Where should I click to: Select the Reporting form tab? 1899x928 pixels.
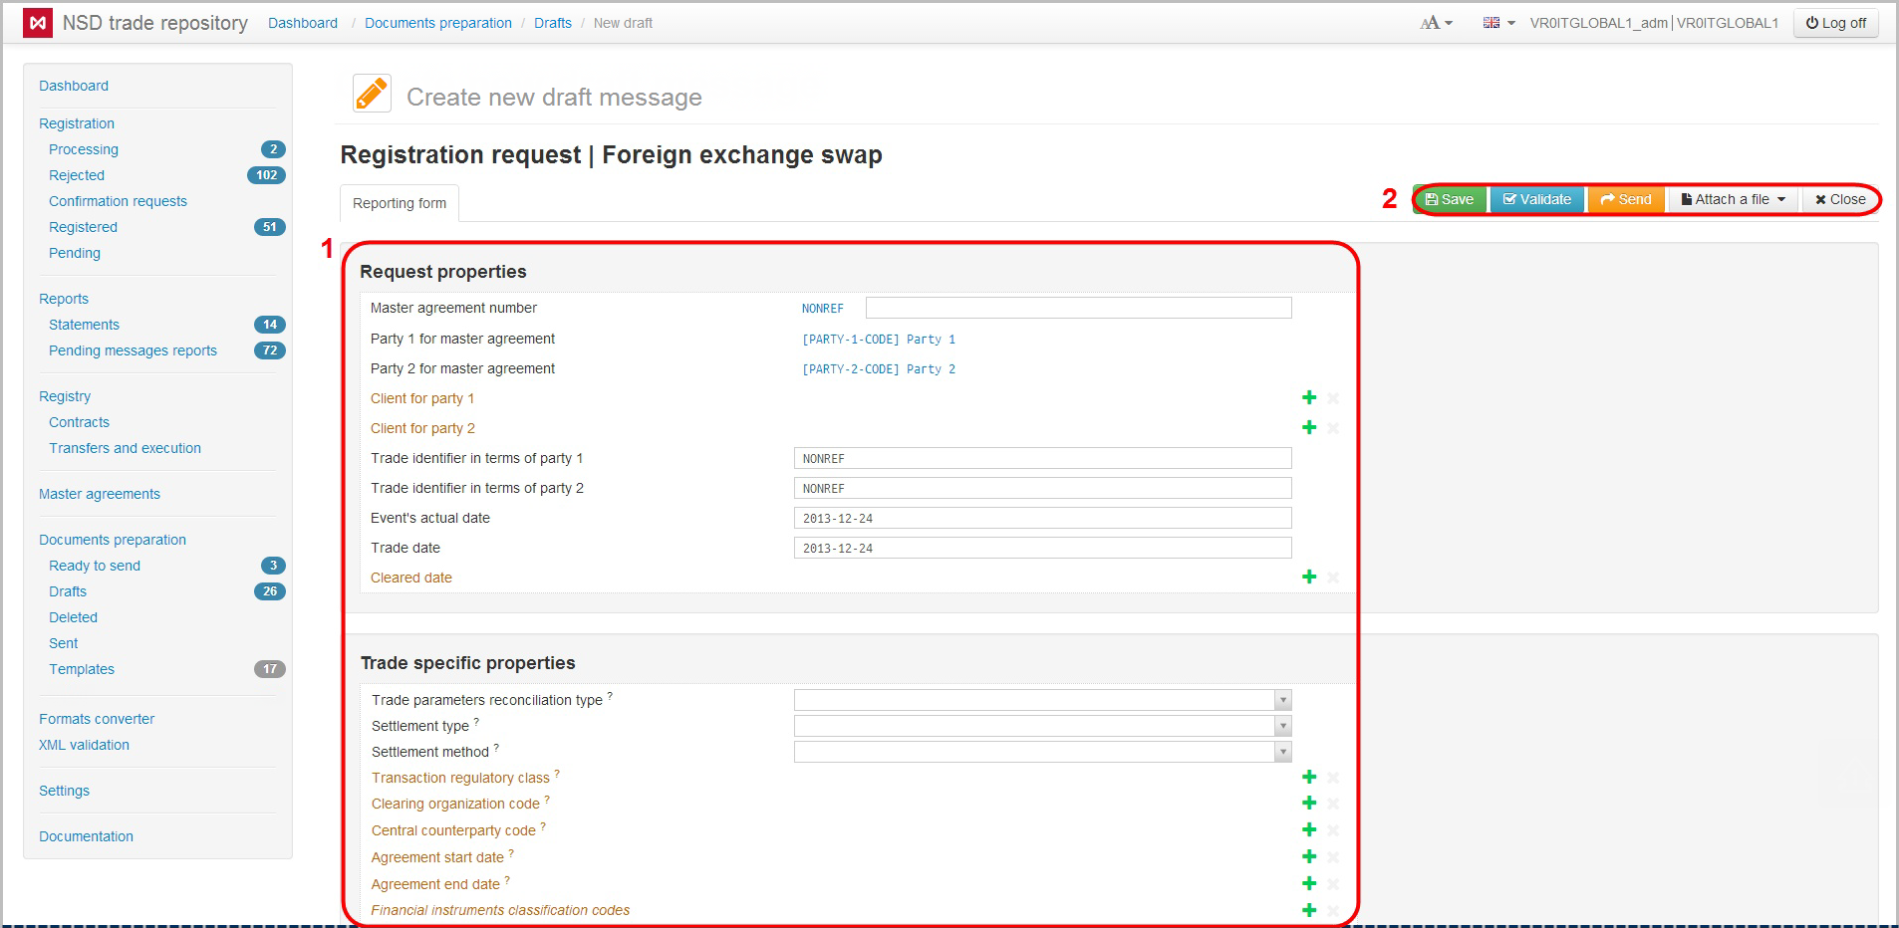[400, 203]
